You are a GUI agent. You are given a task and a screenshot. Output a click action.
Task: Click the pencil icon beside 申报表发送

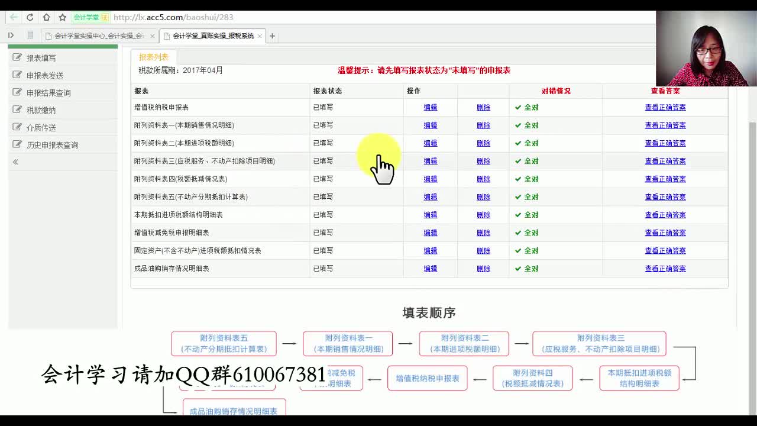point(18,75)
